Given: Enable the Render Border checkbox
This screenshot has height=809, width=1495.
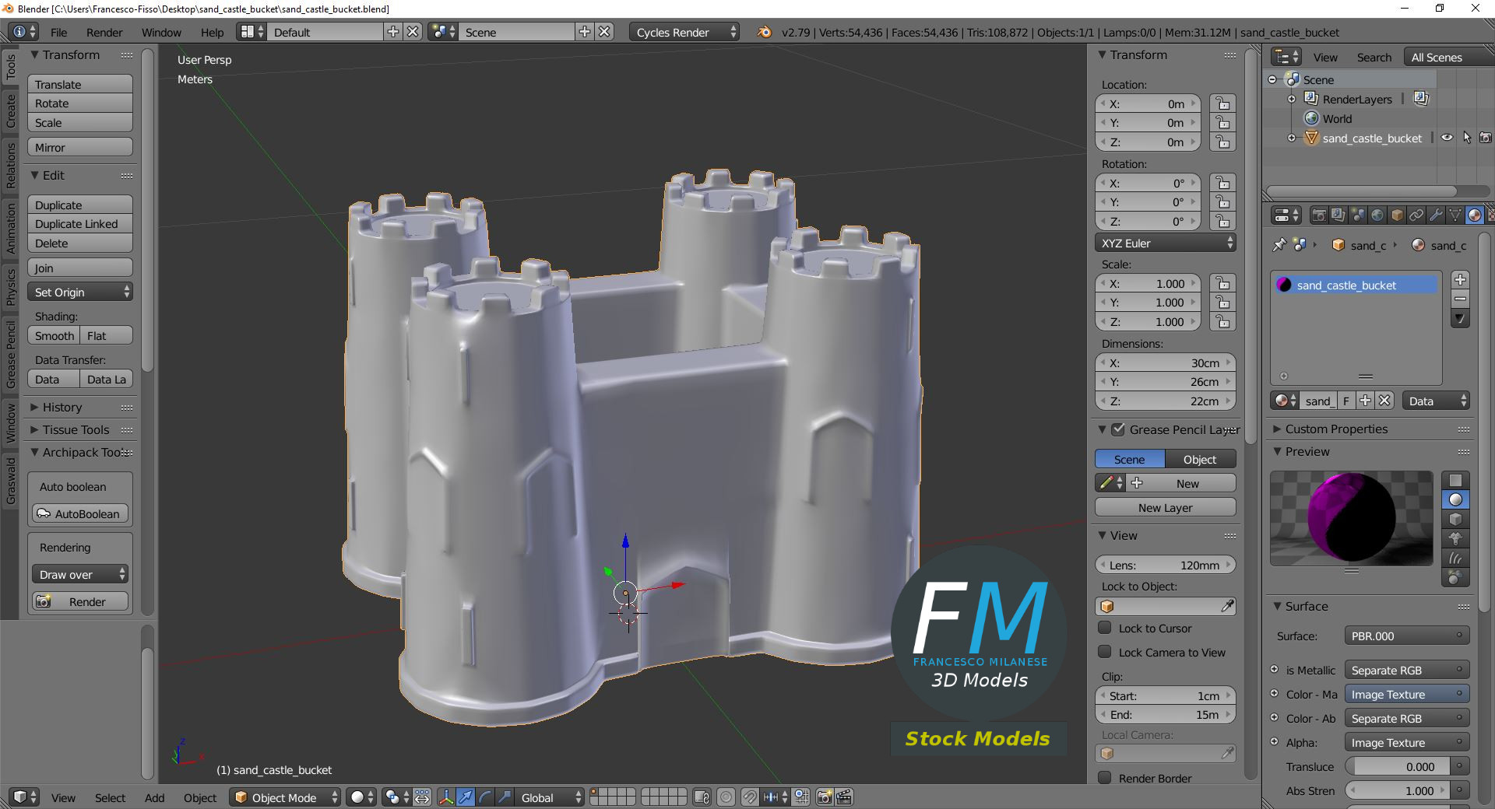Looking at the screenshot, I should click(1104, 778).
